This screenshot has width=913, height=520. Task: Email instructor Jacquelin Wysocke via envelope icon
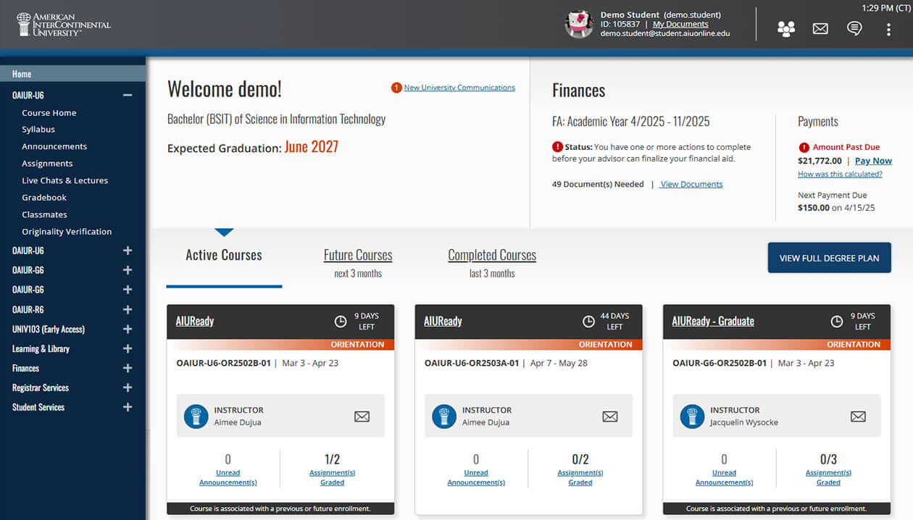click(858, 416)
